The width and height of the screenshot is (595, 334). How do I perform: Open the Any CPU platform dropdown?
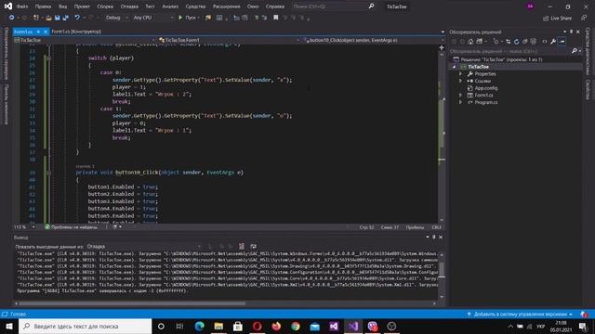152,18
